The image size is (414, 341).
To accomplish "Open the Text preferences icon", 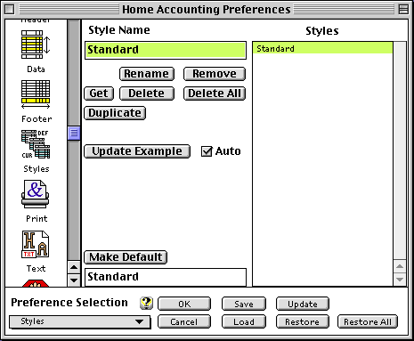I will 36,244.
